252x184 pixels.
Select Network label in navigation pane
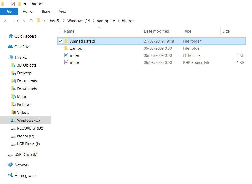[22, 165]
